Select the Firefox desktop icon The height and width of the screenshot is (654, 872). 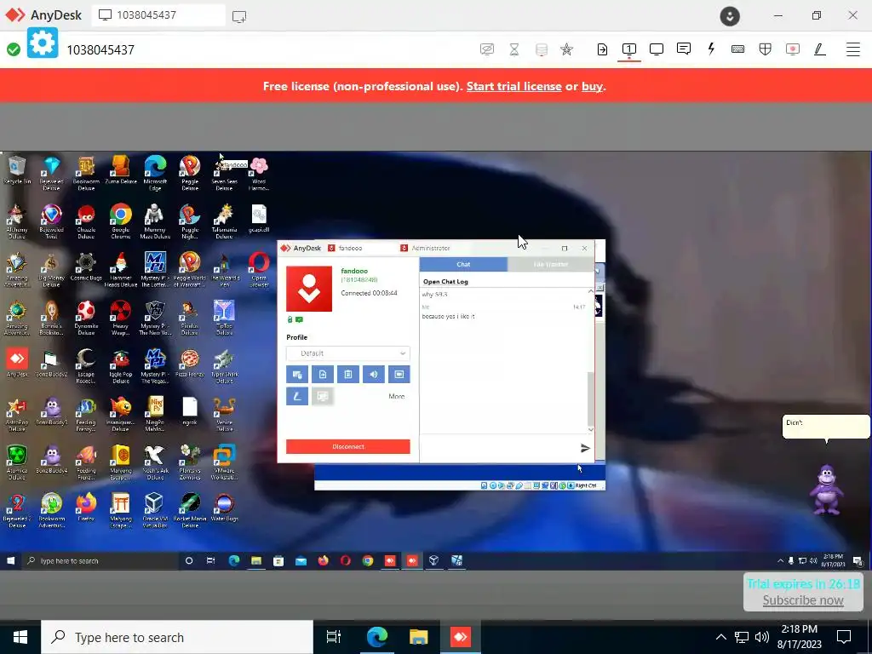pyautogui.click(x=86, y=507)
